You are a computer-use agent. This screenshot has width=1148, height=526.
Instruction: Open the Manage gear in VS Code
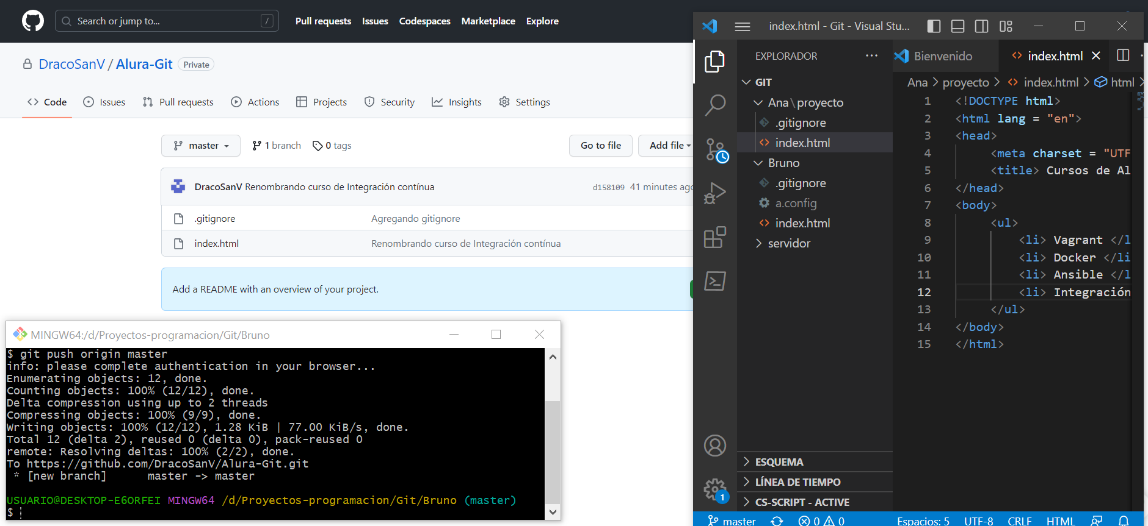[715, 490]
